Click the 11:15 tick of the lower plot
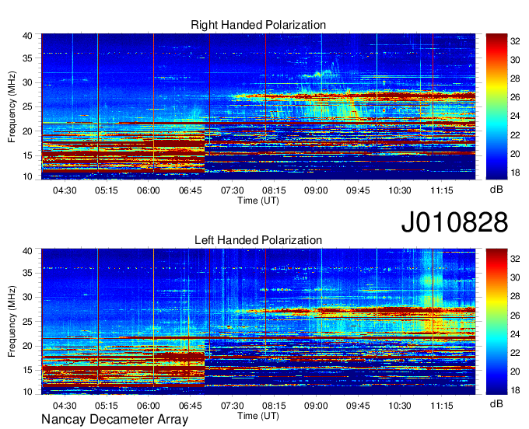 (442, 406)
